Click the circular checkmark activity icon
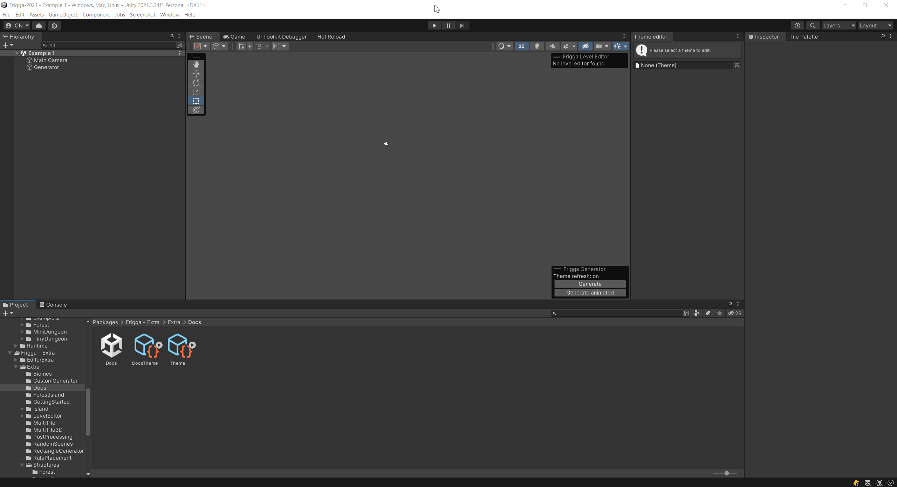Screen dimensions: 897x487 coord(891,482)
